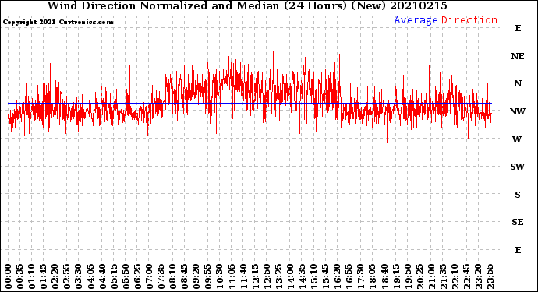Screen dimensions: 538x292
Task: Click the 21:00 time axis label
Action: [431, 276]
